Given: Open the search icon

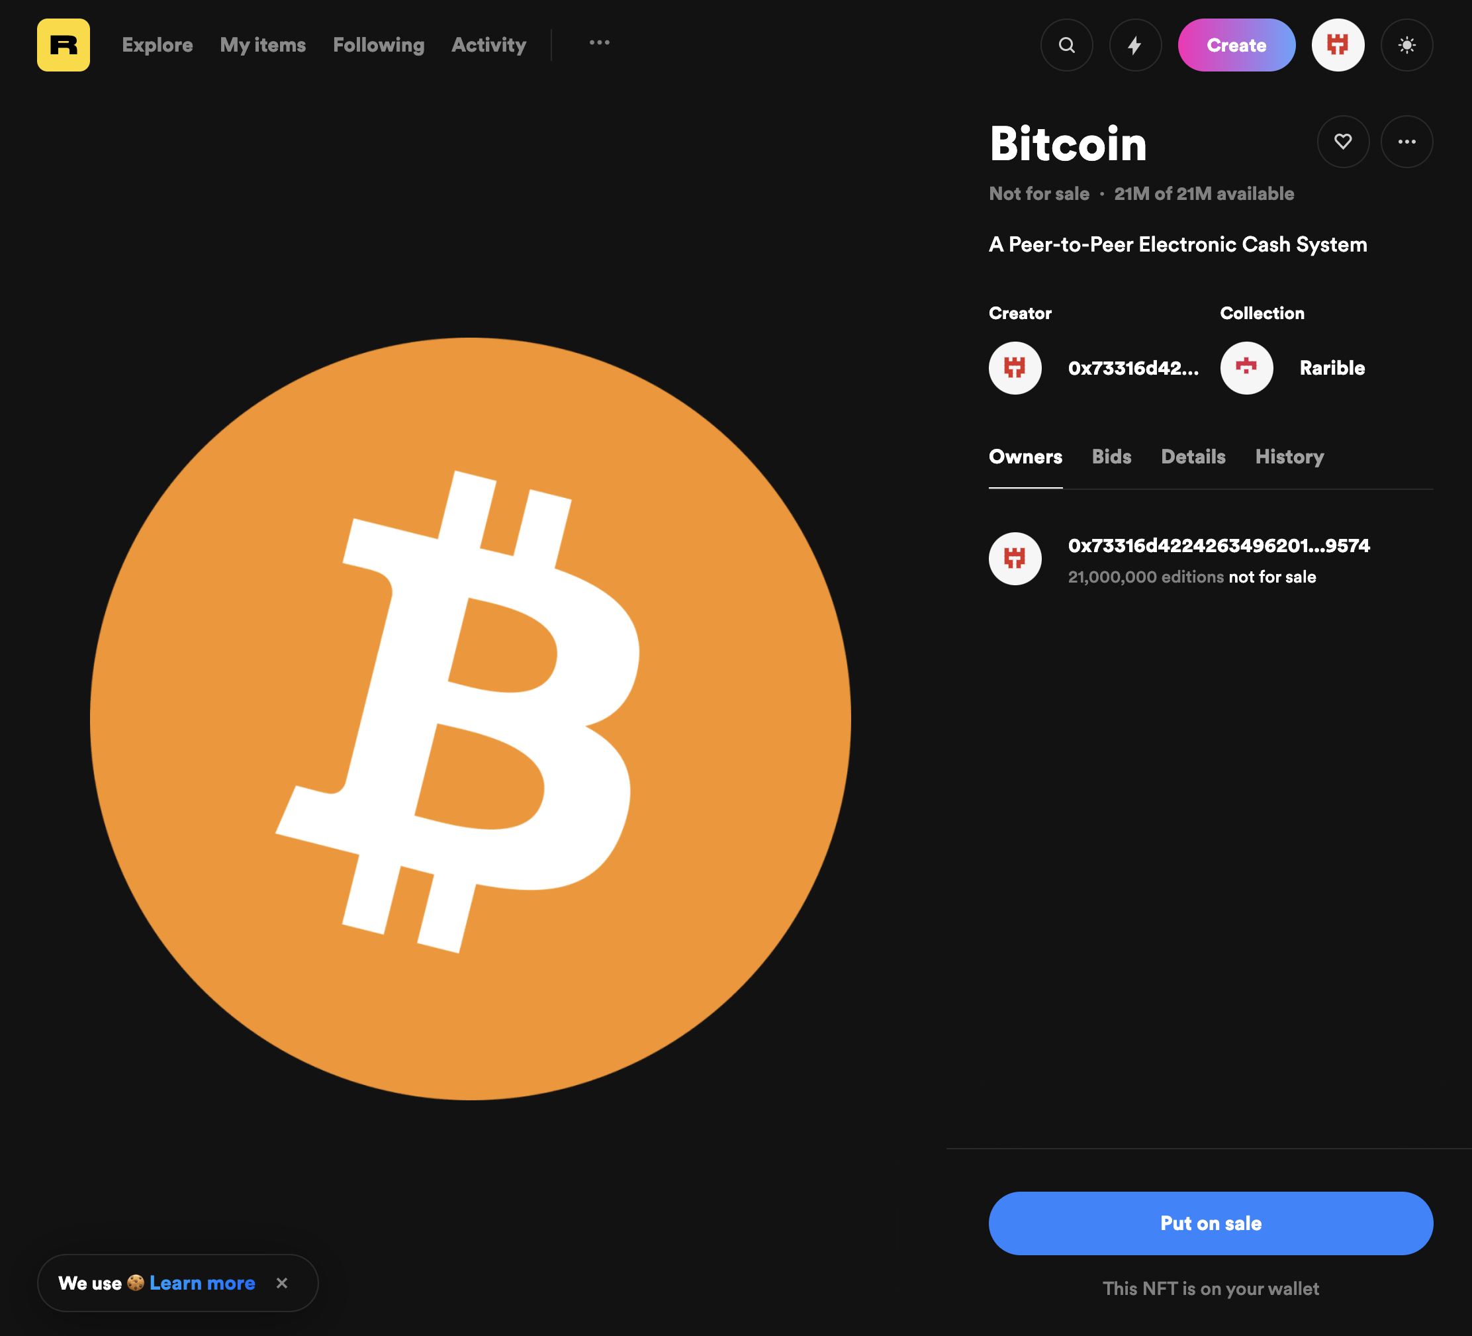Looking at the screenshot, I should point(1067,44).
